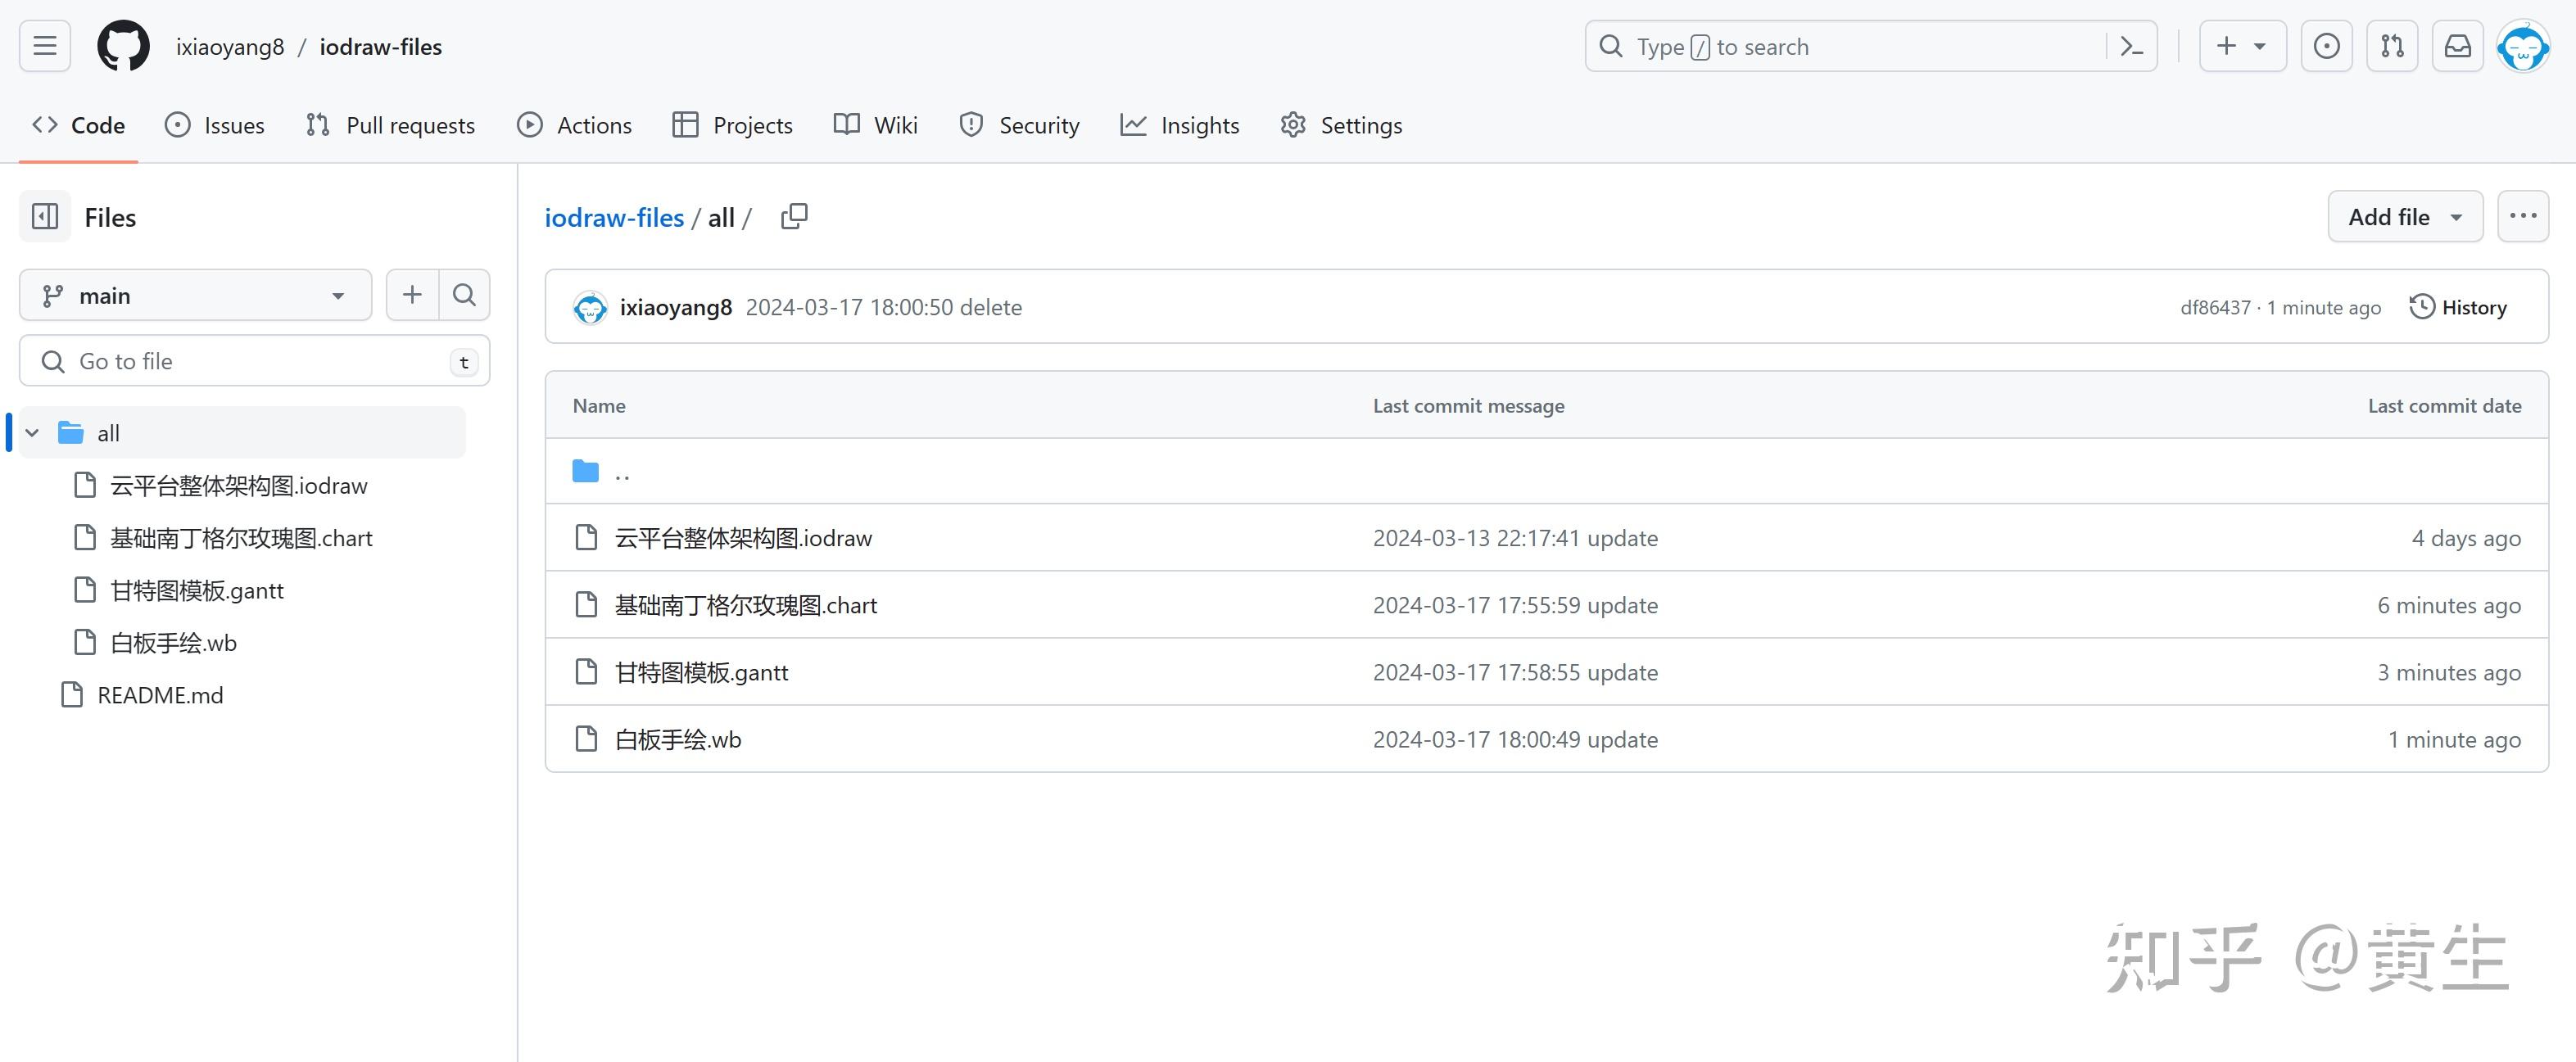Screen dimensions: 2576x1062
Task: Open the GitHub home logo
Action: coord(123,45)
